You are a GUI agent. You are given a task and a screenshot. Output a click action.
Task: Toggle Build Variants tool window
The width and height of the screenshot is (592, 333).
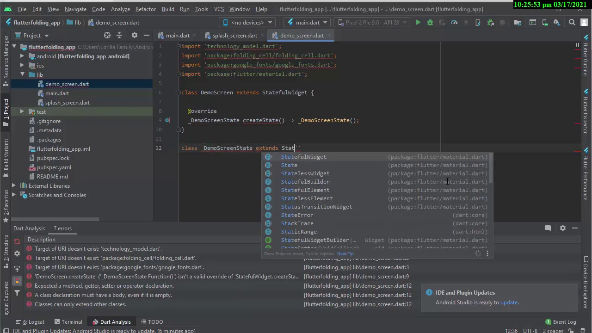tap(6, 157)
